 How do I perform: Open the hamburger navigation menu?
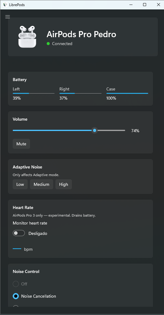(x=8, y=17)
